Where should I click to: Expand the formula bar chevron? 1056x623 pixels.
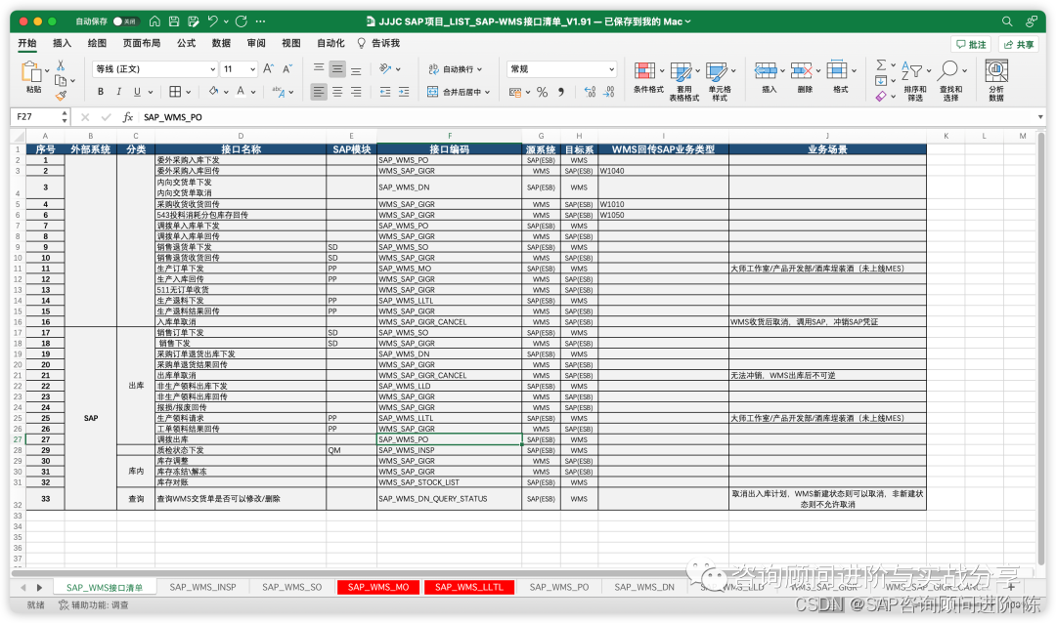pos(1040,117)
